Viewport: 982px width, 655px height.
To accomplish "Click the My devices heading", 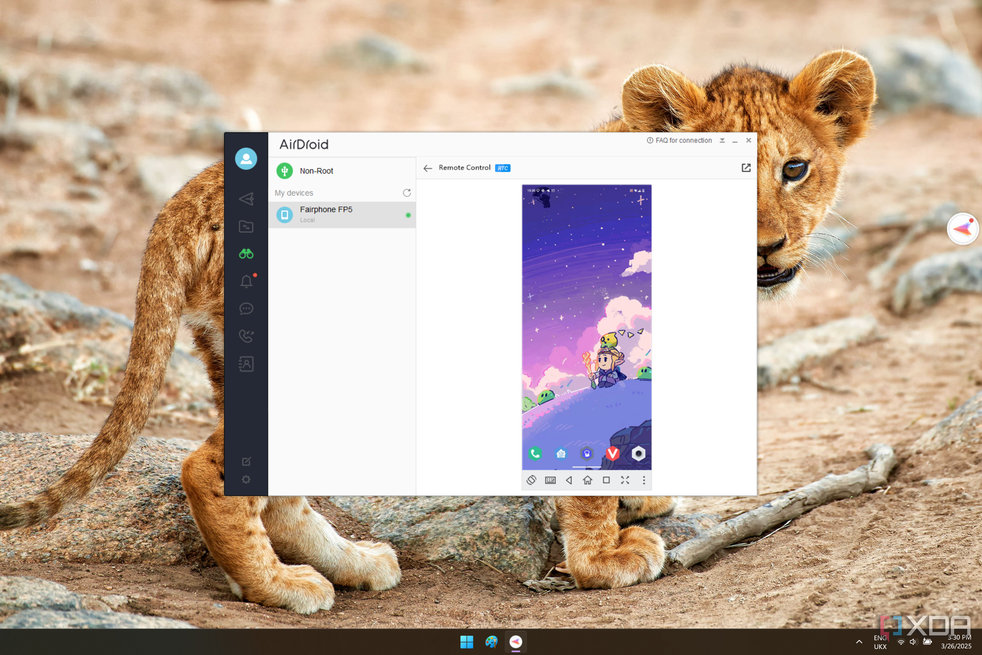I will (x=294, y=193).
